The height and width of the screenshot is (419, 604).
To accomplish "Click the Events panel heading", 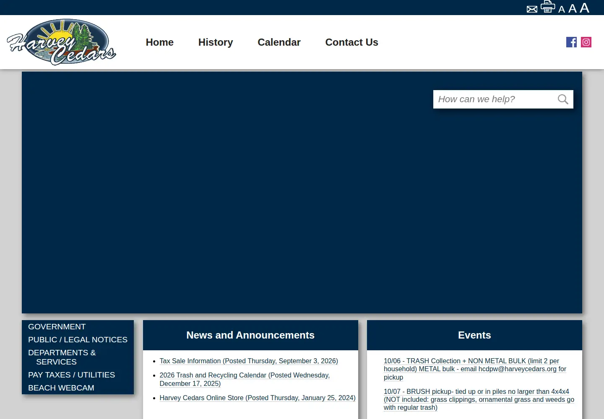I will point(474,335).
